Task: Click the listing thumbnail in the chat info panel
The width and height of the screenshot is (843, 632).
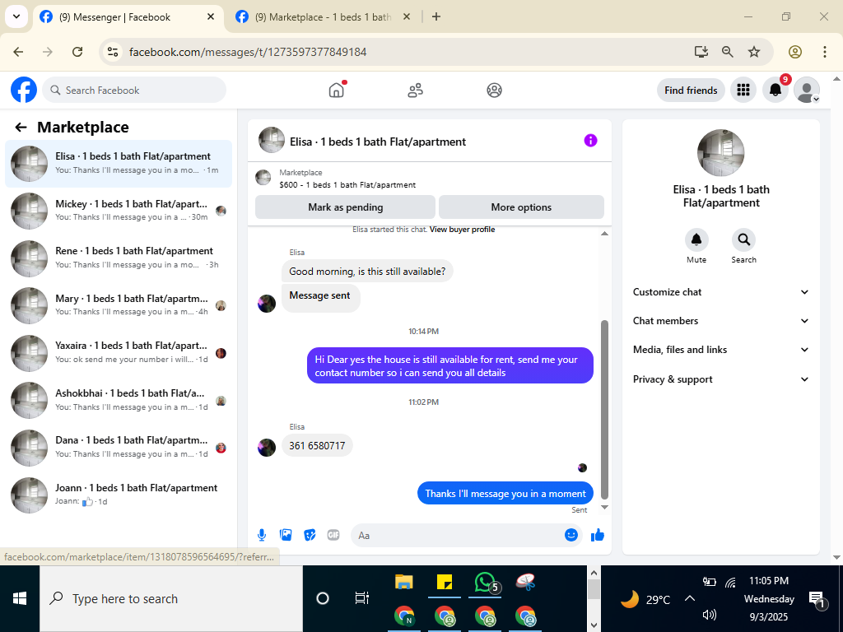Action: point(720,152)
